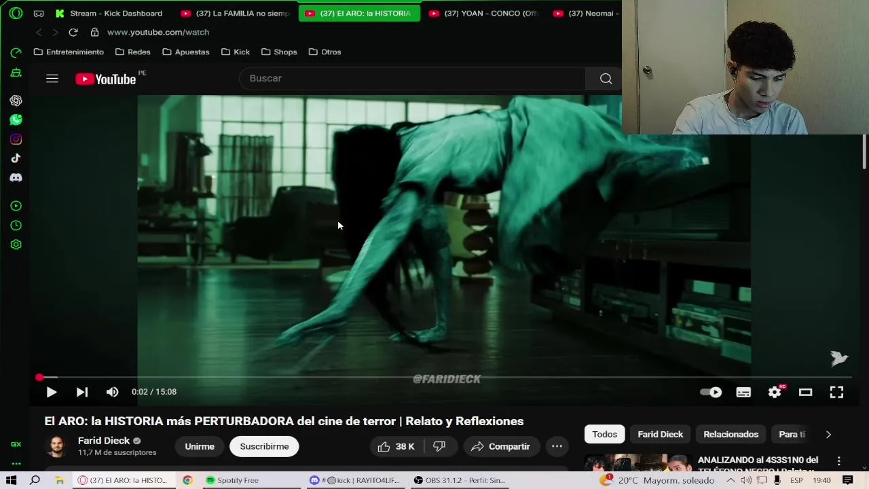Open Instagram in the Opera sidebar
Screen dimensions: 869x489
pos(16,139)
